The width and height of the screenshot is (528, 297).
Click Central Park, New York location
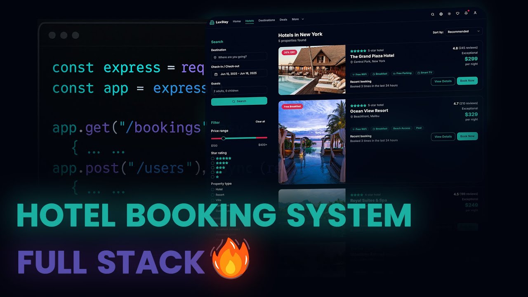pos(368,61)
